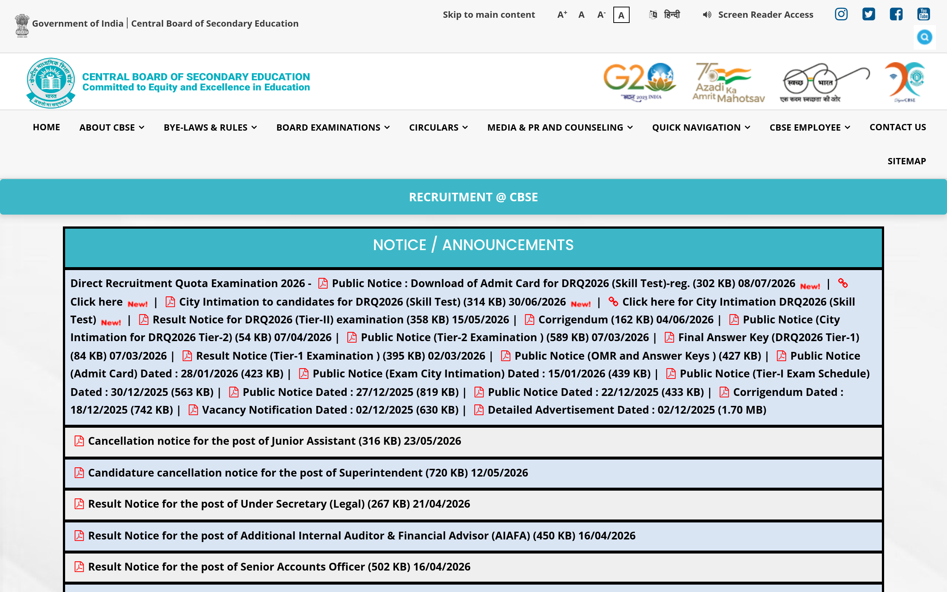Open Public Notice (Exam City Intimation) link
This screenshot has height=592, width=947.
[x=482, y=374]
